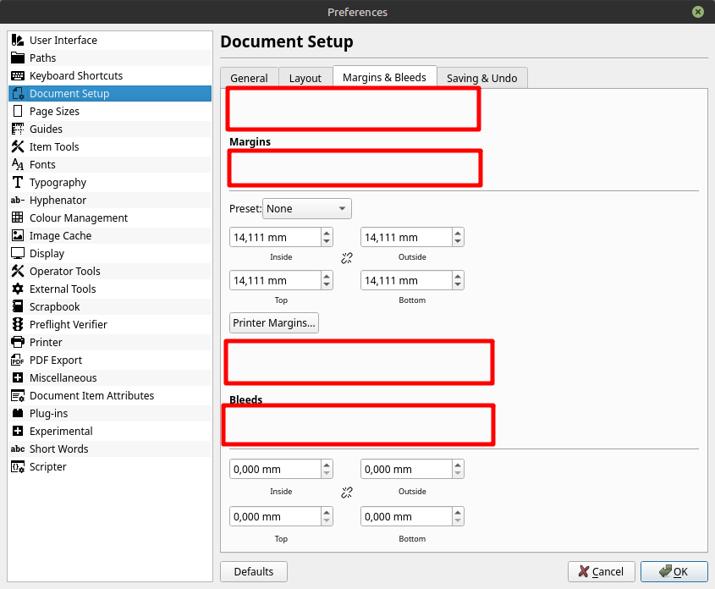The width and height of the screenshot is (715, 589).
Task: Expand the Preset dropdown
Action: [x=307, y=208]
